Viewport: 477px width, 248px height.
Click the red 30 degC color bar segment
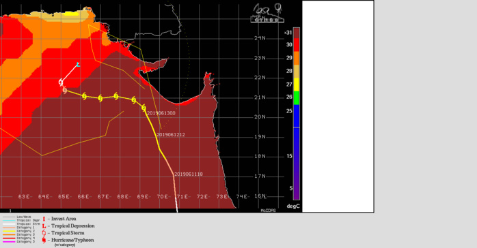[297, 45]
